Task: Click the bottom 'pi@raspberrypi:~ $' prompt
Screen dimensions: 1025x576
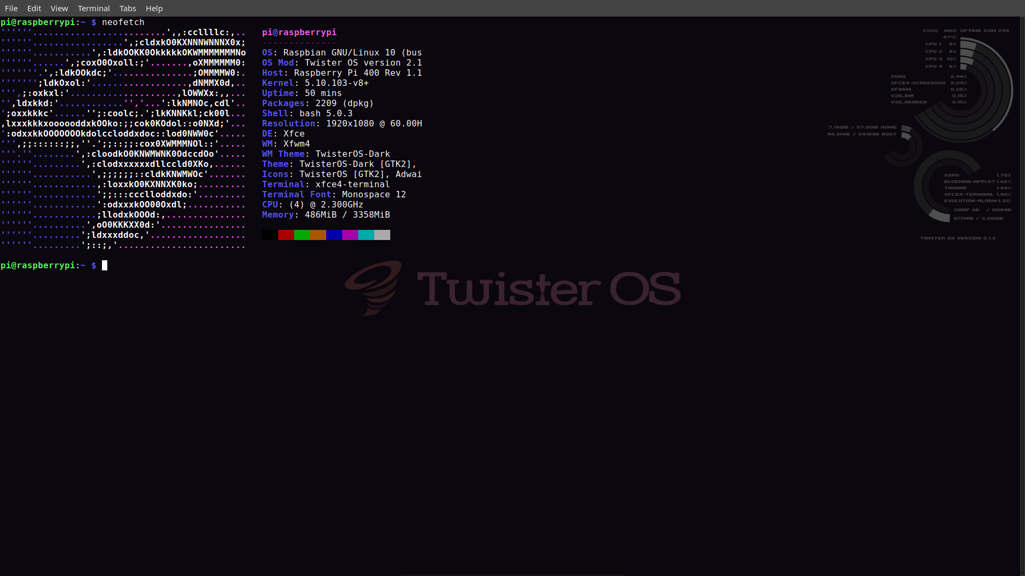Action: tap(49, 266)
